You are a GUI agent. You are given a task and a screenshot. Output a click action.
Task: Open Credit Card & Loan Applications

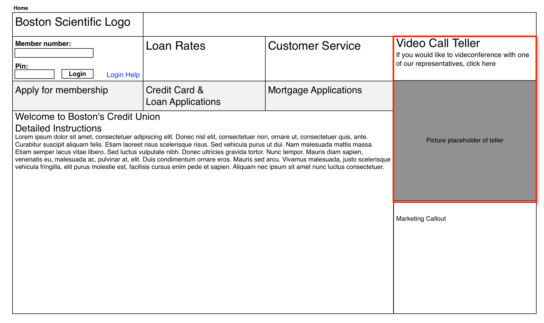pyautogui.click(x=183, y=96)
